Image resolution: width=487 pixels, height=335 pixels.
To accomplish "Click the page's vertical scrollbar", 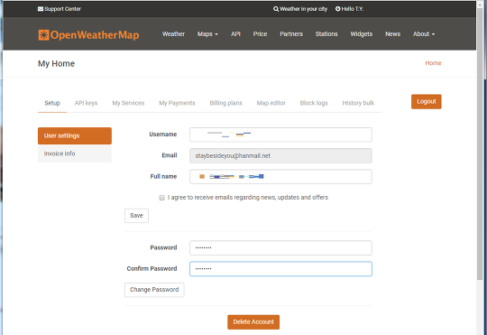I will click(480, 143).
